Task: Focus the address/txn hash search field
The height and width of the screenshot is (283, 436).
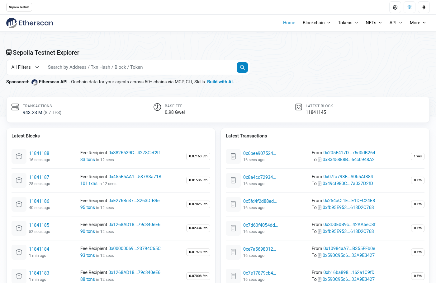Action: (140, 67)
